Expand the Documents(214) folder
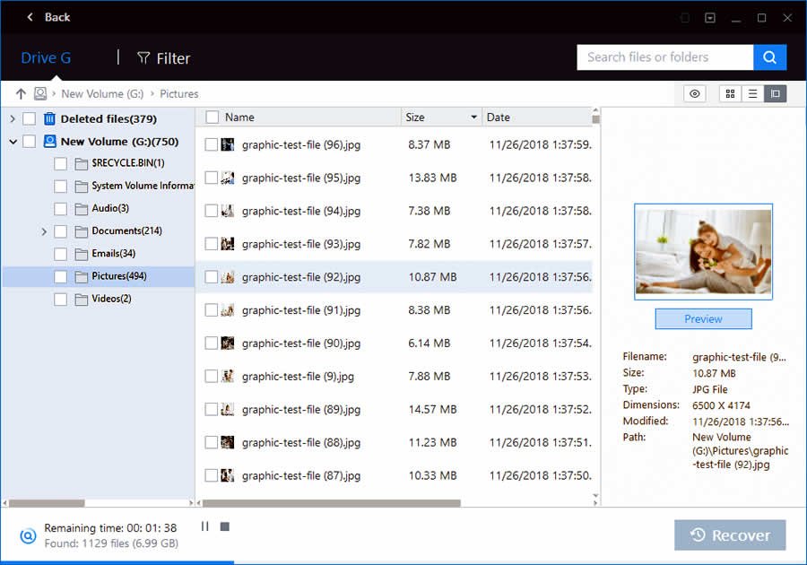The width and height of the screenshot is (807, 565). click(x=44, y=231)
